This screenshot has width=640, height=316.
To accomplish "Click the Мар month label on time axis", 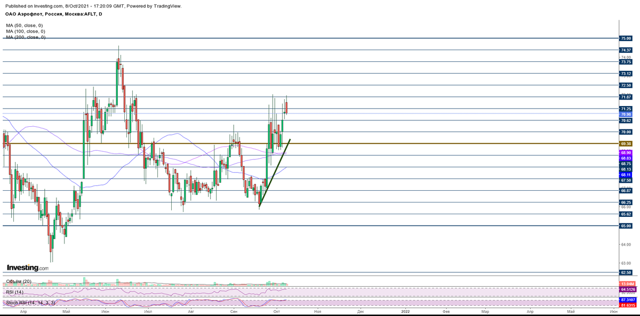I will pyautogui.click(x=486, y=311).
